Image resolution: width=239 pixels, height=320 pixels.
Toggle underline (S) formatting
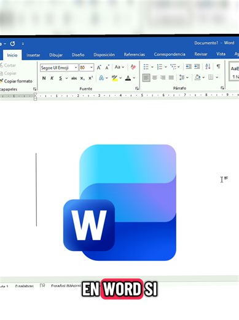click(x=60, y=78)
